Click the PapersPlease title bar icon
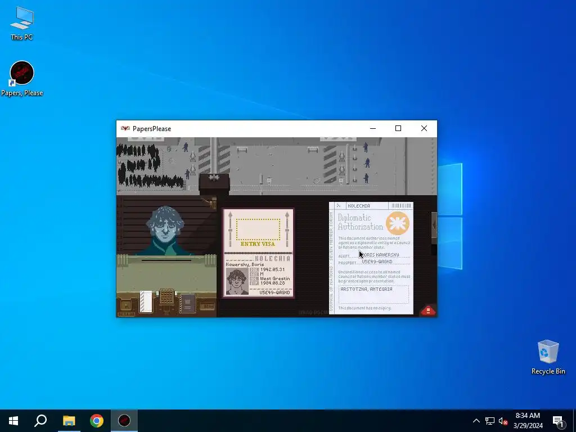 [x=125, y=129]
